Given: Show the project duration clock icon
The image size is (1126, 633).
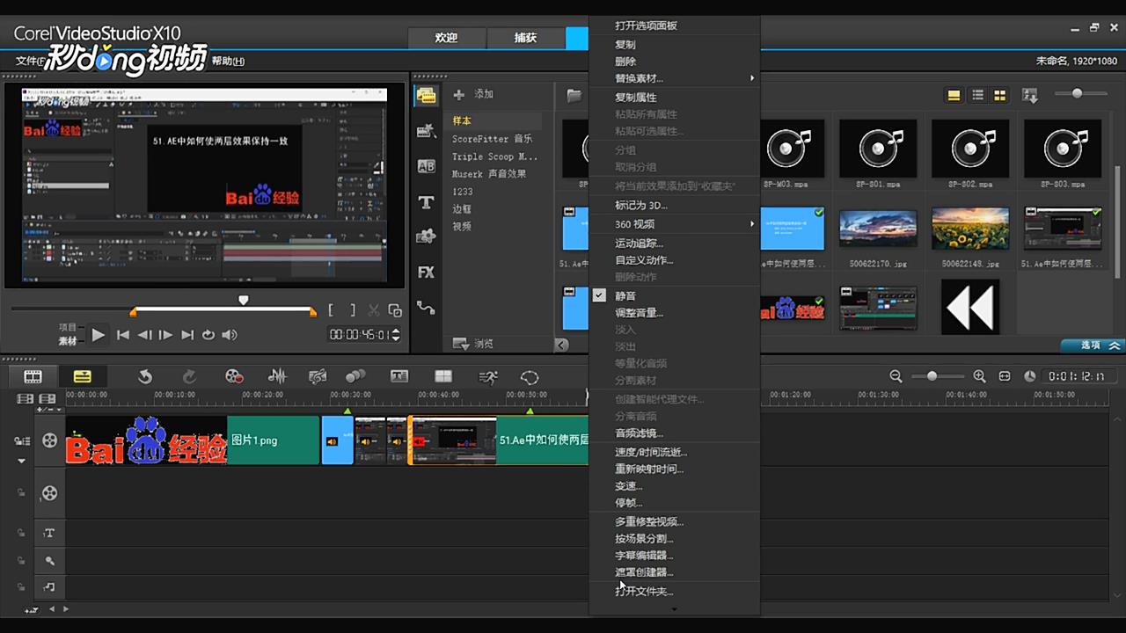Looking at the screenshot, I should (x=1030, y=376).
